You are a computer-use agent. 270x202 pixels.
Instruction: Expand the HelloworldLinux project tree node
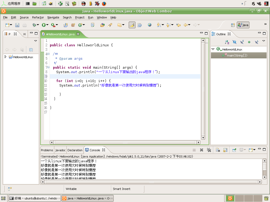pyautogui.click(x=6, y=57)
